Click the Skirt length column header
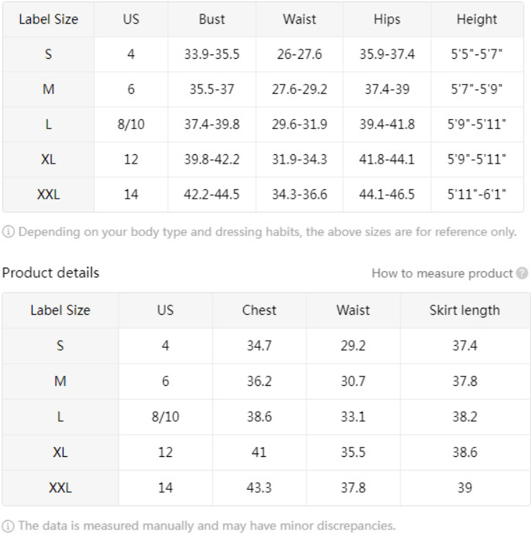 point(465,311)
